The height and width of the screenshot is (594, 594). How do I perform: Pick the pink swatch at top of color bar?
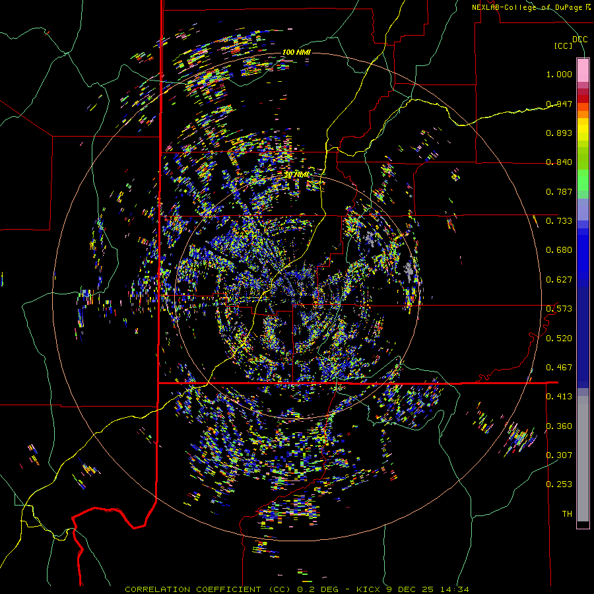coord(583,70)
